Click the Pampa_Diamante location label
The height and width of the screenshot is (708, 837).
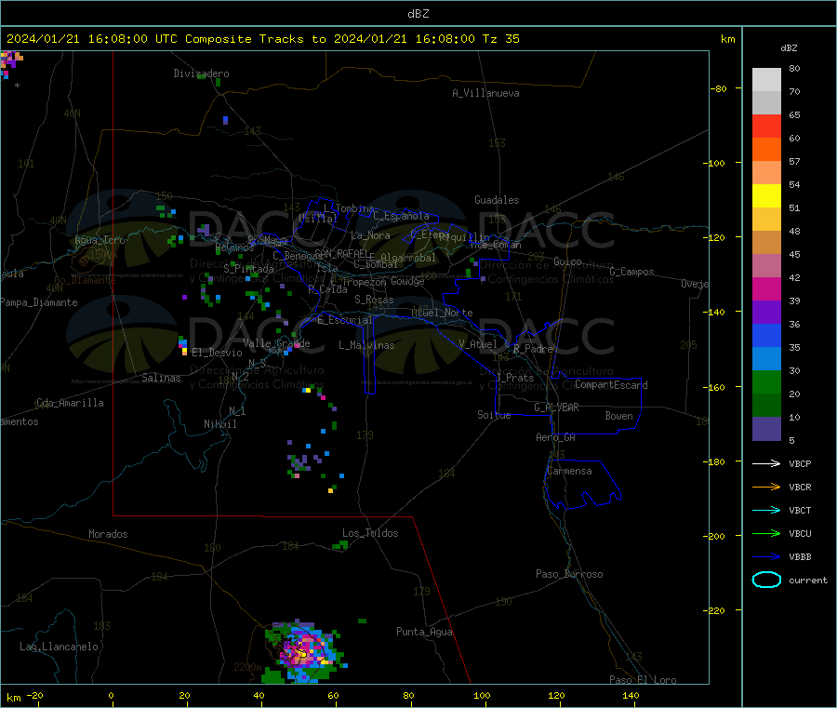click(39, 302)
